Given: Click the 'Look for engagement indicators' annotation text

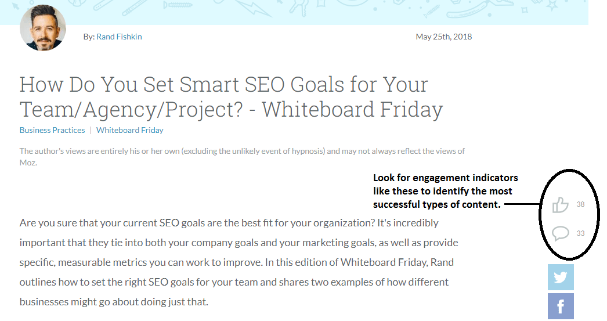Looking at the screenshot, I should click(446, 191).
